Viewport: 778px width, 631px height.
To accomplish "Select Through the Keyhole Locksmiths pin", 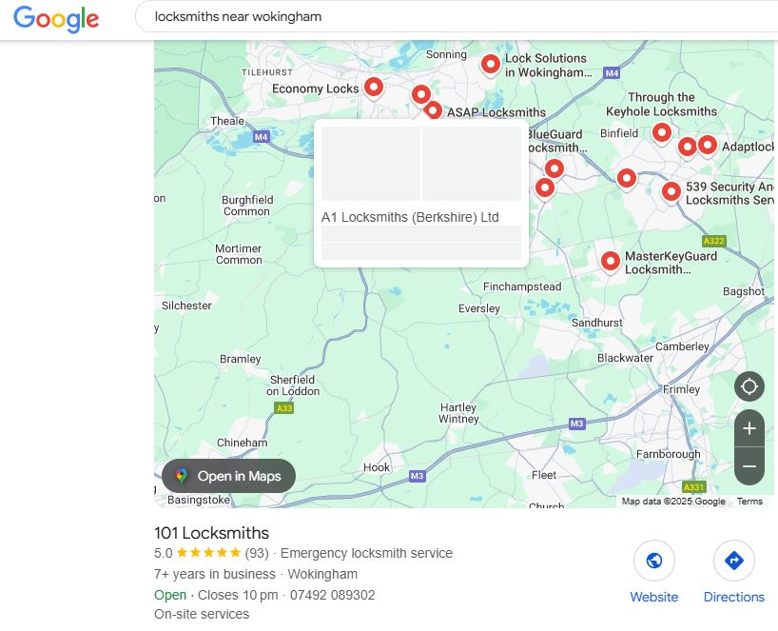I will point(661,133).
